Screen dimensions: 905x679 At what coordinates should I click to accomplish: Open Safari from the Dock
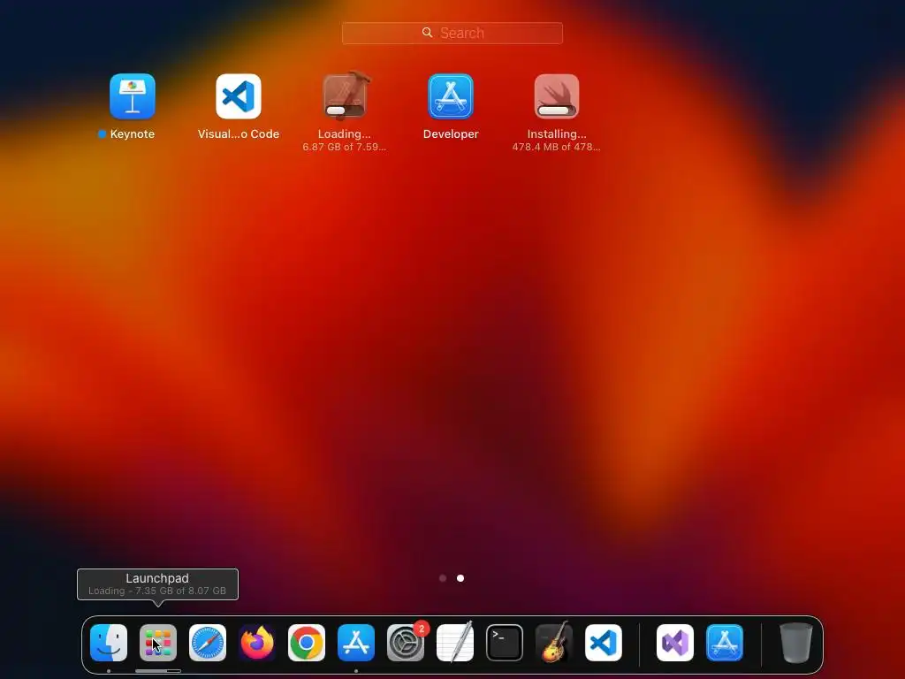208,643
